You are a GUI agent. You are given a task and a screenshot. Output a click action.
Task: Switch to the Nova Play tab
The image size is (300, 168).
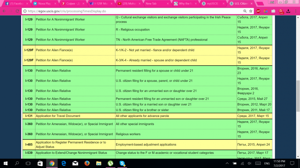point(45,4)
